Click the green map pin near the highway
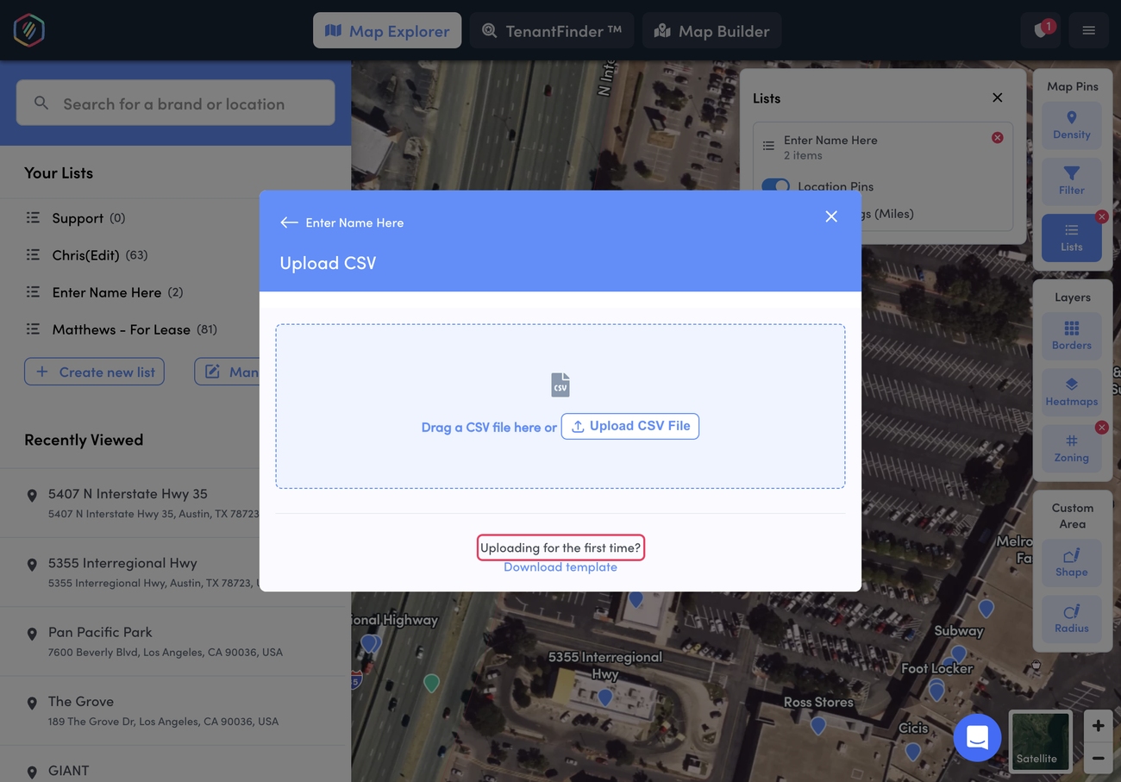Image resolution: width=1121 pixels, height=782 pixels. click(x=431, y=683)
